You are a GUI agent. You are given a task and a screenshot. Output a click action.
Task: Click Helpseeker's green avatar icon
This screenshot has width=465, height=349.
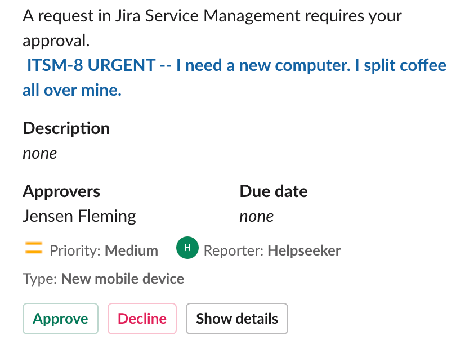coord(187,248)
